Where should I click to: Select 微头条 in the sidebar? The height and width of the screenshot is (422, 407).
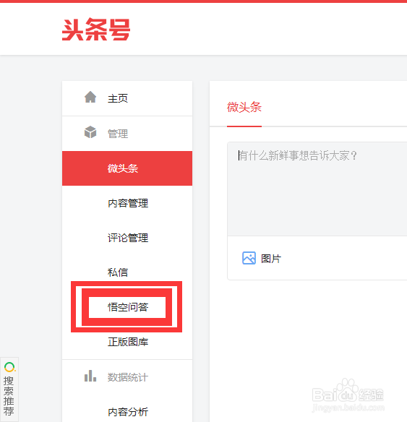[x=127, y=168]
